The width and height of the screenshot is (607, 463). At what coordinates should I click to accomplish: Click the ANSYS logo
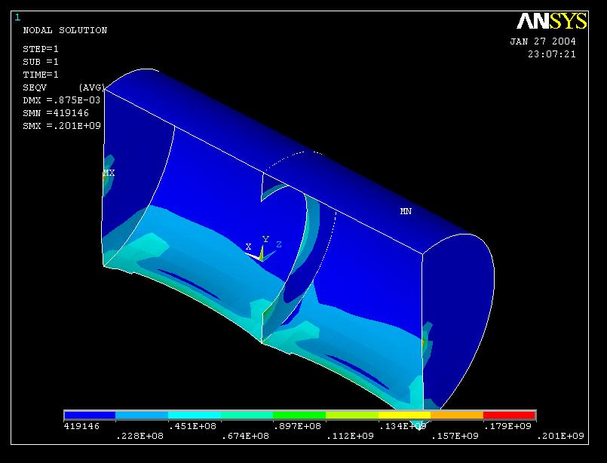[552, 21]
